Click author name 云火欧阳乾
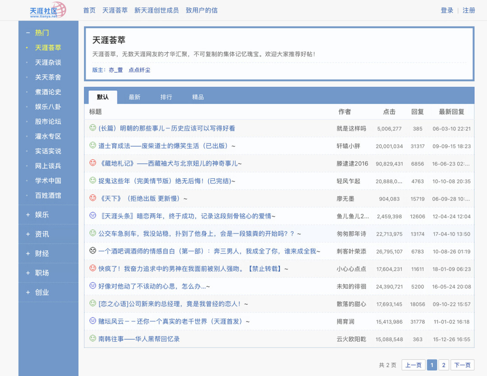 351,339
